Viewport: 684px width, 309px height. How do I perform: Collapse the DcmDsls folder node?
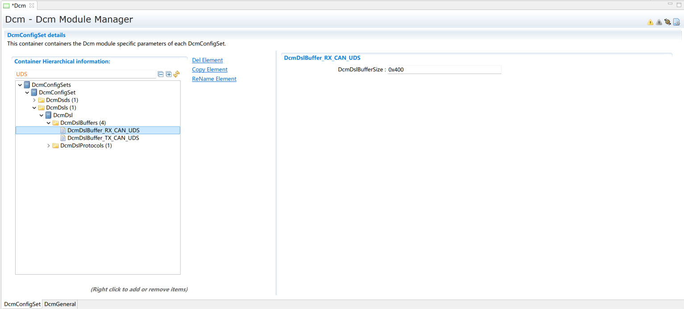(34, 108)
